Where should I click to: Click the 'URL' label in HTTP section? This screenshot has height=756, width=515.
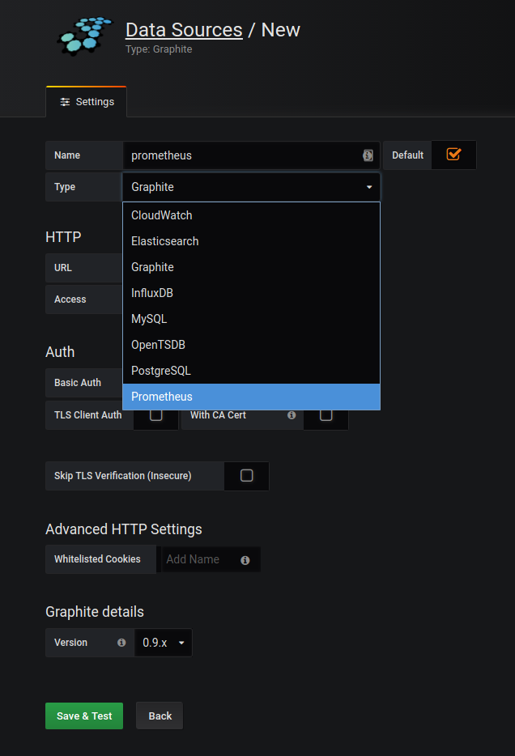click(62, 268)
